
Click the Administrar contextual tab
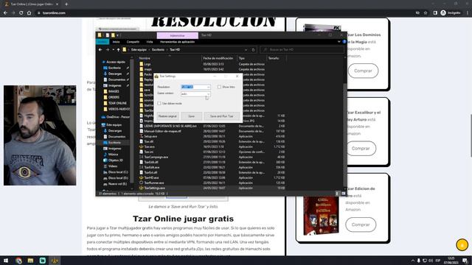click(177, 35)
